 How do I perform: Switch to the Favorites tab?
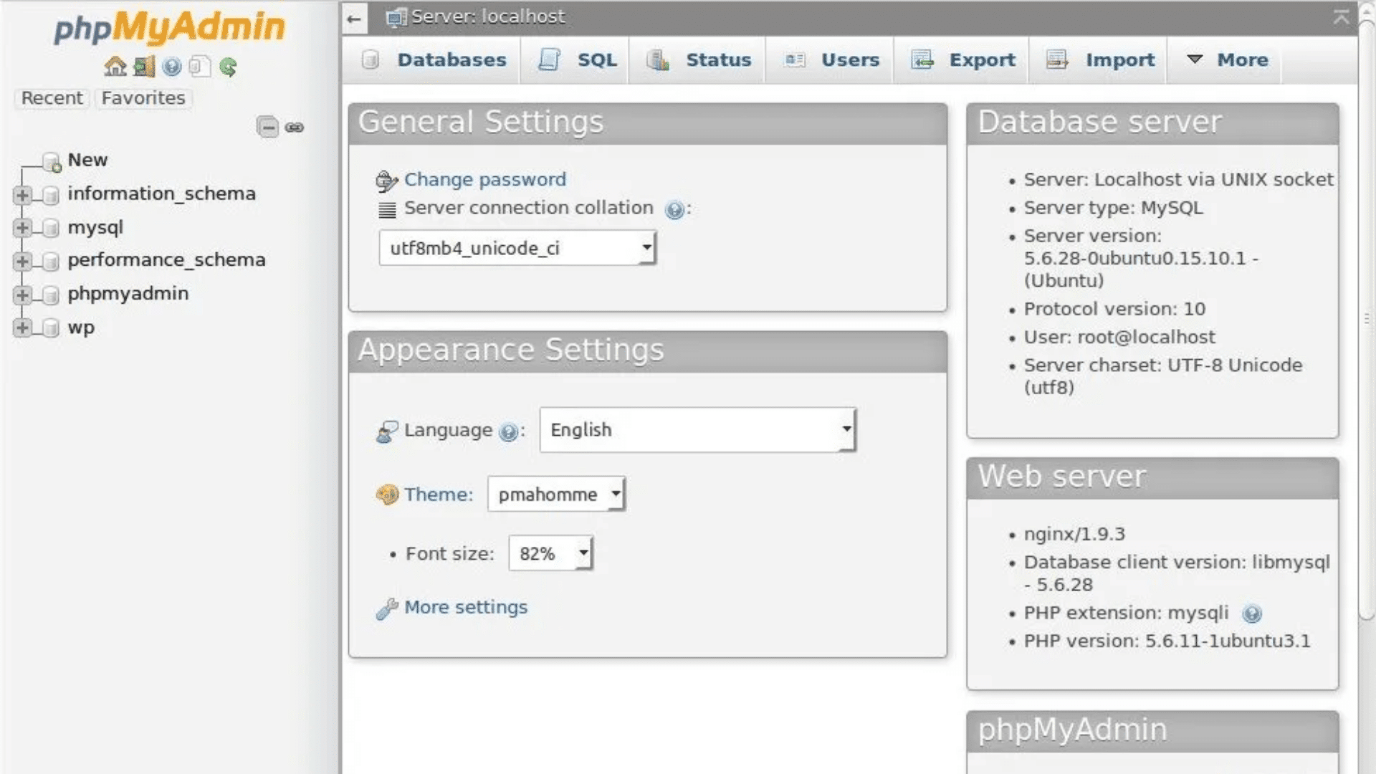pos(143,97)
